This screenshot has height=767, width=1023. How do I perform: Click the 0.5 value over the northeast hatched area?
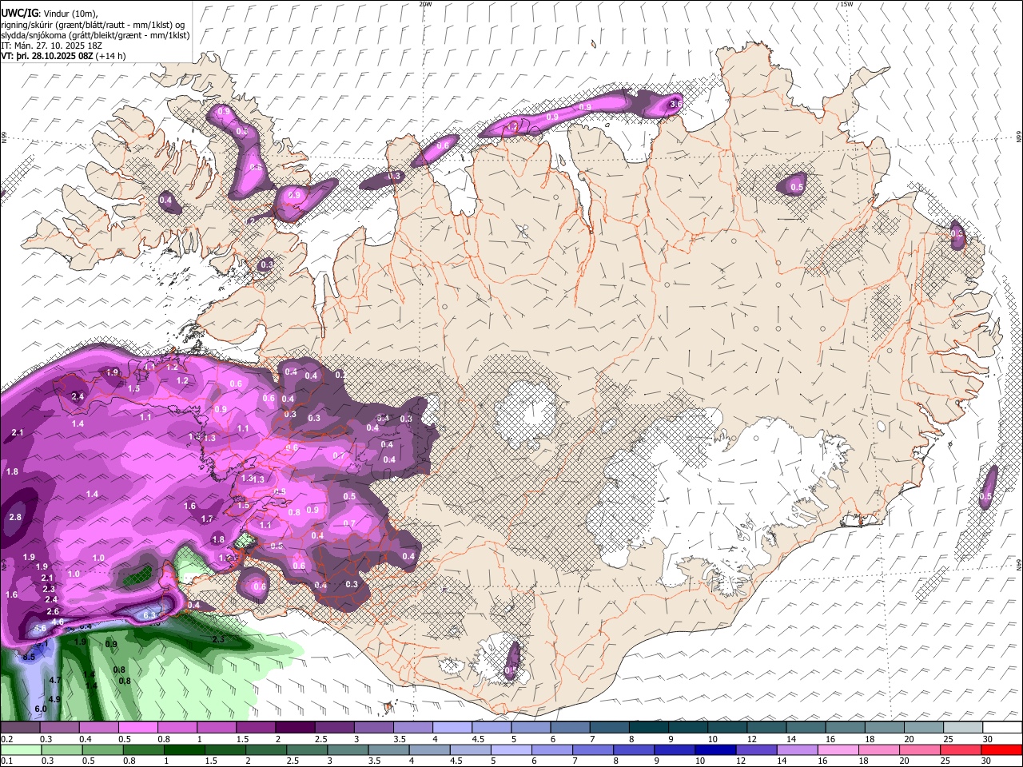pos(797,187)
